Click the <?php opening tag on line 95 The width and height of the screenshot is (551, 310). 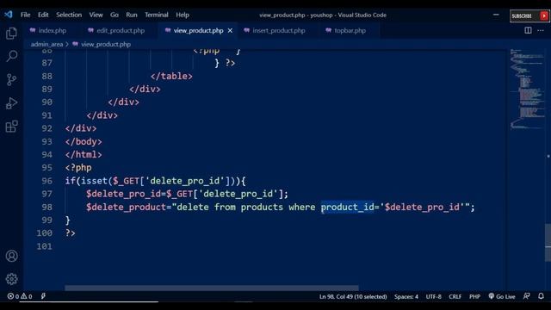tap(78, 168)
